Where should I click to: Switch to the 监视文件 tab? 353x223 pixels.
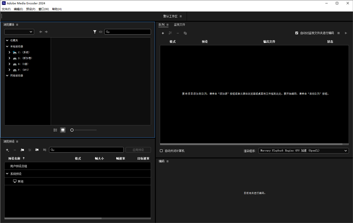coord(179,25)
